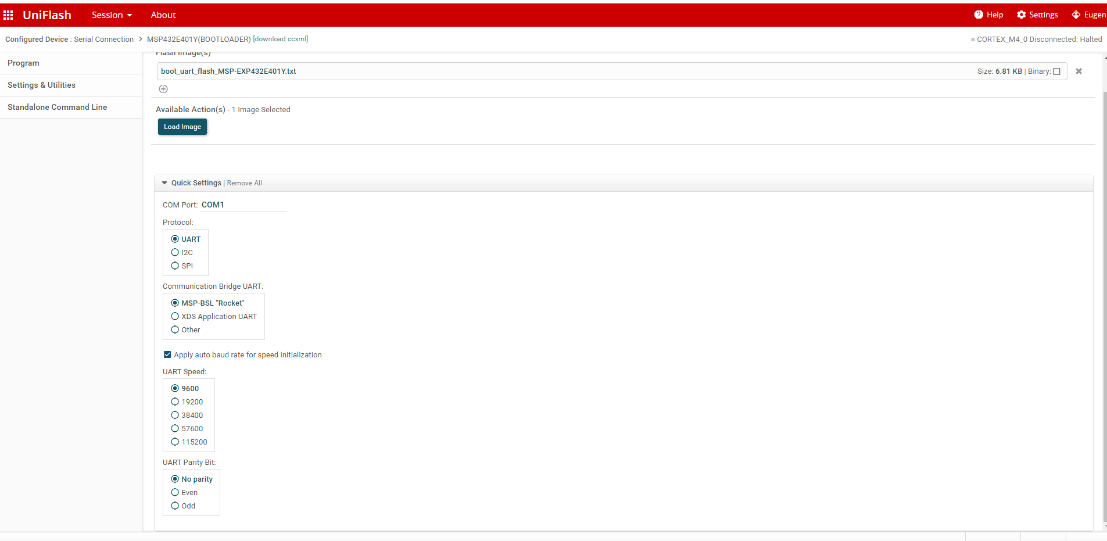Click the CORTEX_M4_0 Disconnected status text
Screen dimensions: 1107x541
point(1040,40)
